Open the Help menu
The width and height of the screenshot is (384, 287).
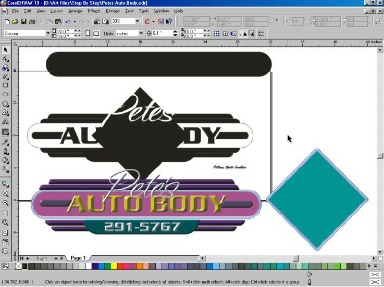[179, 11]
